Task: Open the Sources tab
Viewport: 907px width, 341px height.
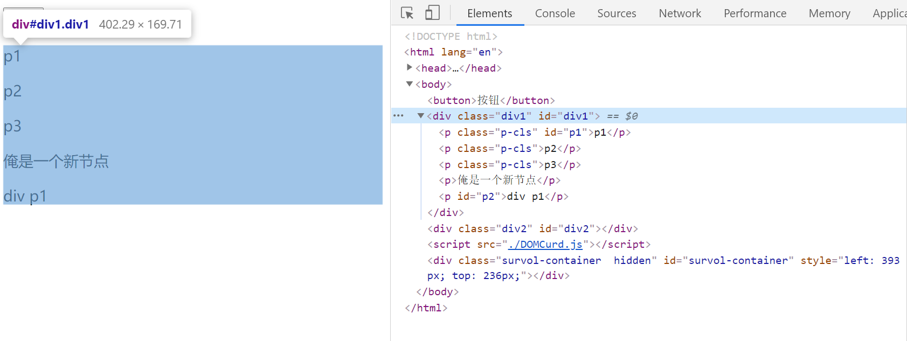Action: pyautogui.click(x=616, y=13)
